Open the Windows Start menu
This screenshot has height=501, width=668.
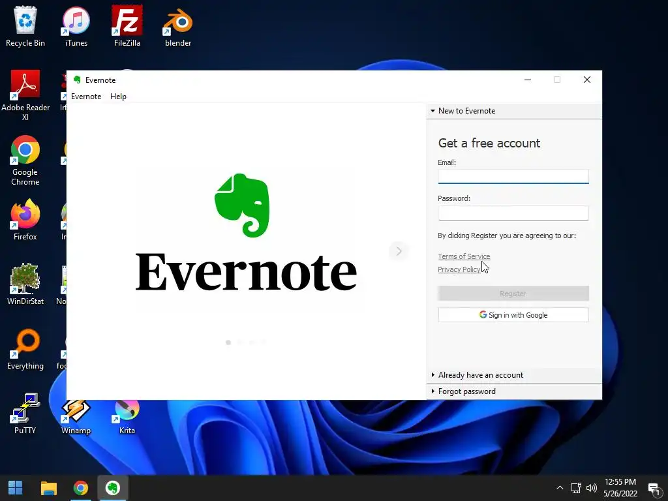click(x=16, y=488)
